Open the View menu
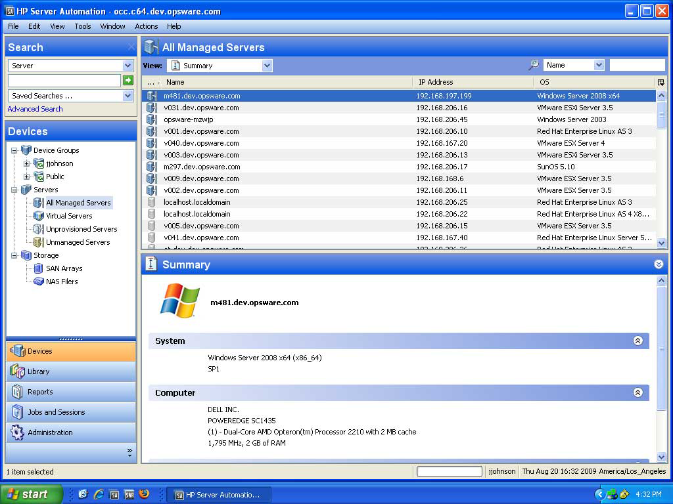Image resolution: width=673 pixels, height=504 pixels. click(57, 26)
